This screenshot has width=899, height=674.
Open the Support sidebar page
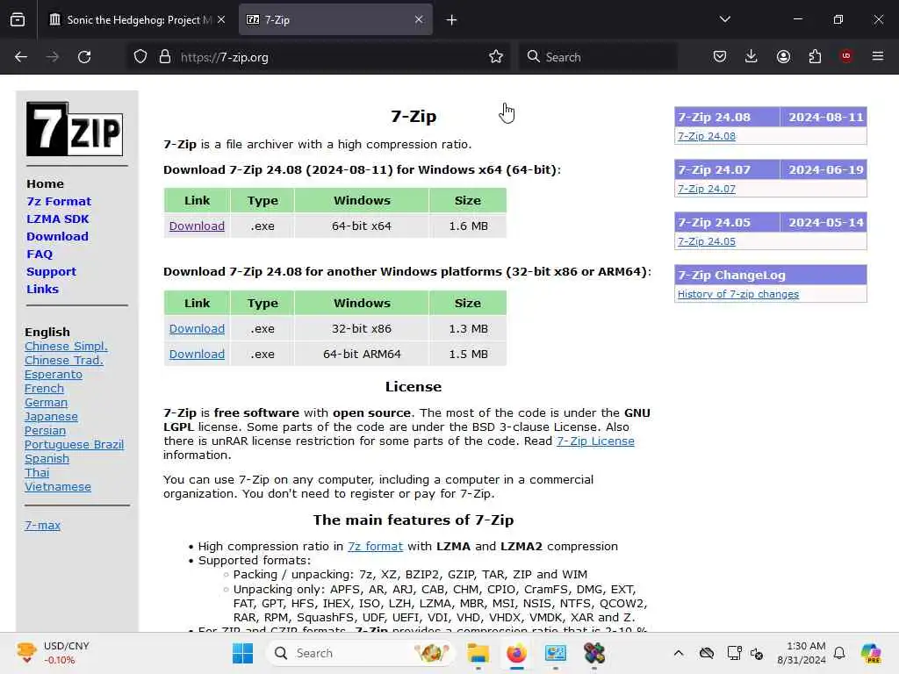(51, 272)
